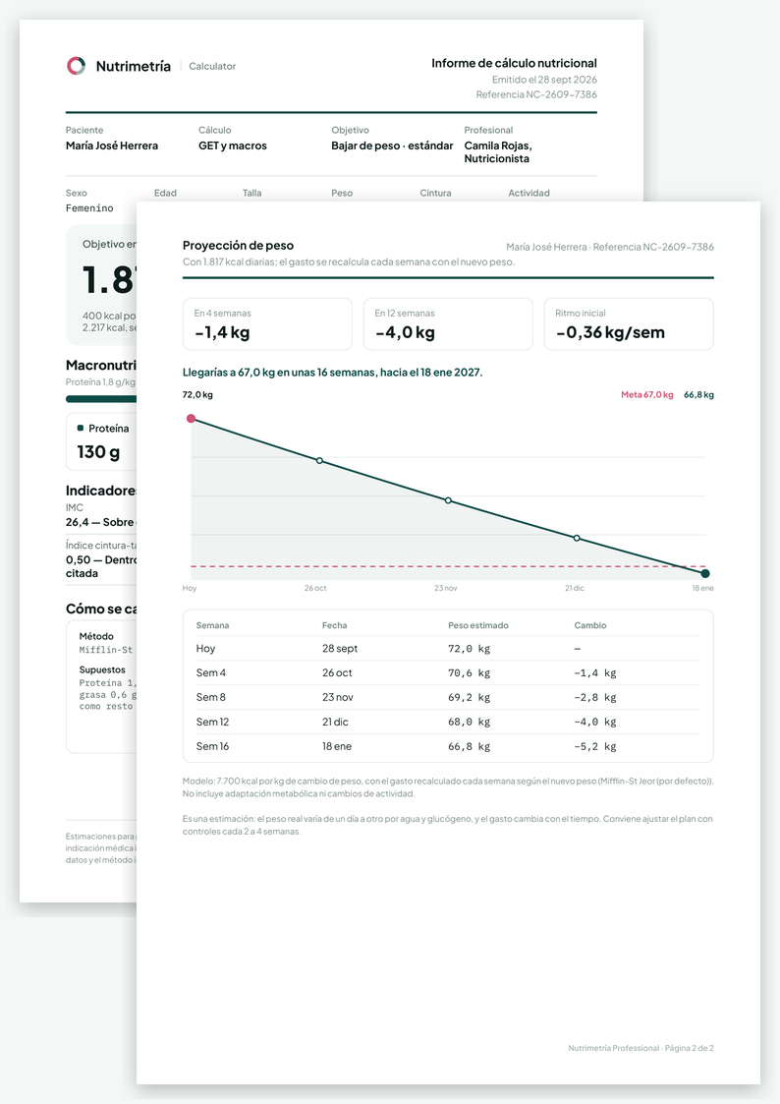This screenshot has height=1104, width=780.
Task: Click the Con 1.817 kcal diarias subtitle
Action: (348, 261)
